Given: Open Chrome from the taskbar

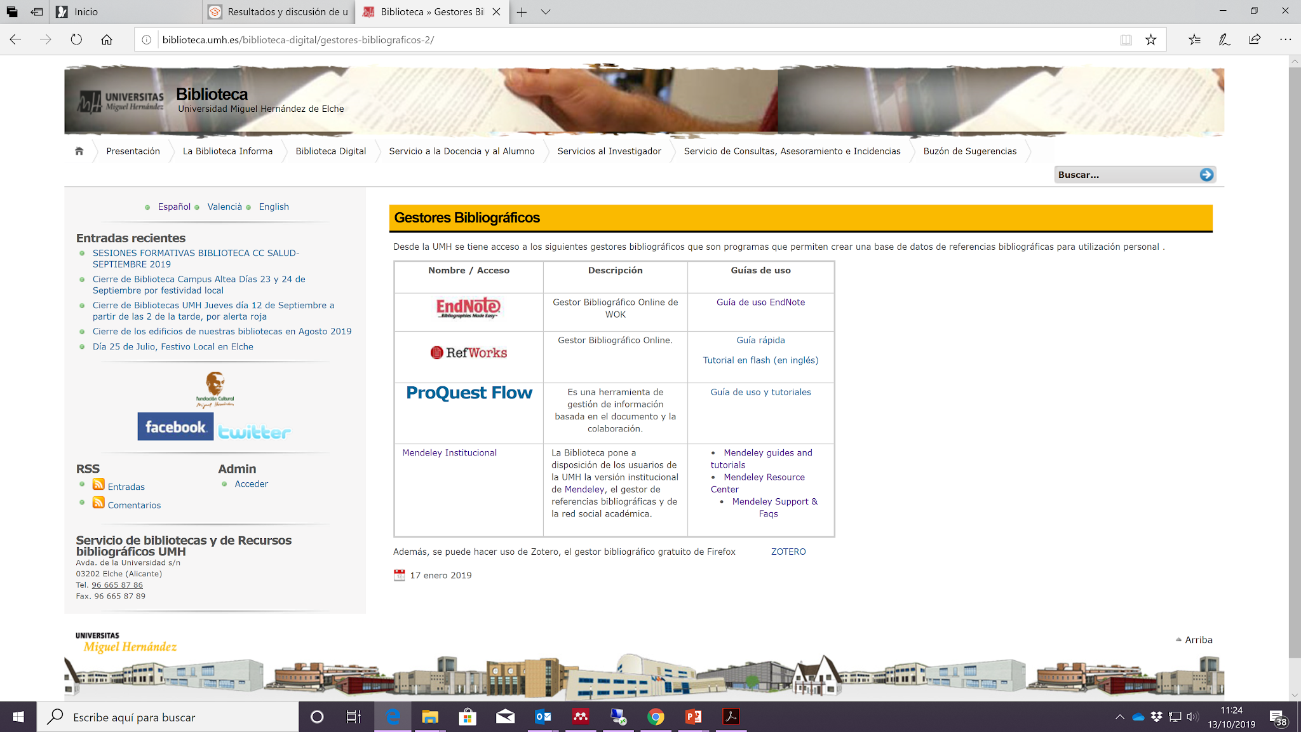Looking at the screenshot, I should click(656, 717).
